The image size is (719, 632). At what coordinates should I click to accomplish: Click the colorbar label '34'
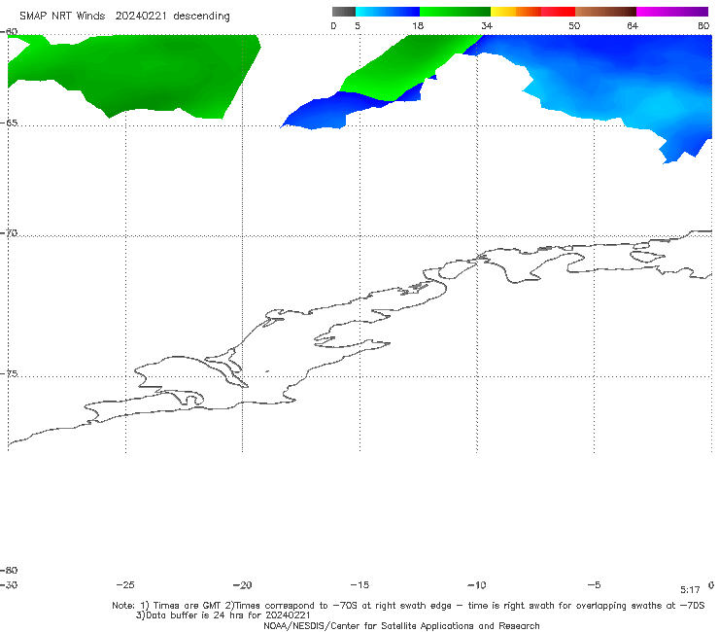pos(487,25)
